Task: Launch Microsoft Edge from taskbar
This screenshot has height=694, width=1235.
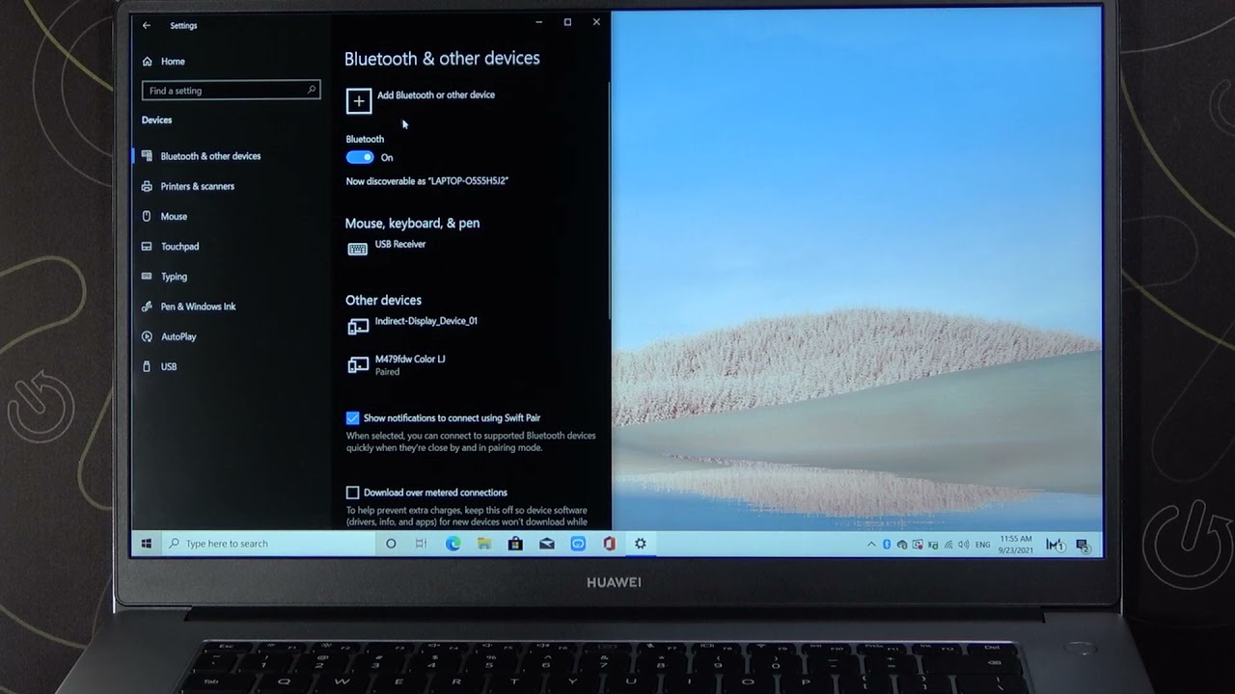Action: 453,544
